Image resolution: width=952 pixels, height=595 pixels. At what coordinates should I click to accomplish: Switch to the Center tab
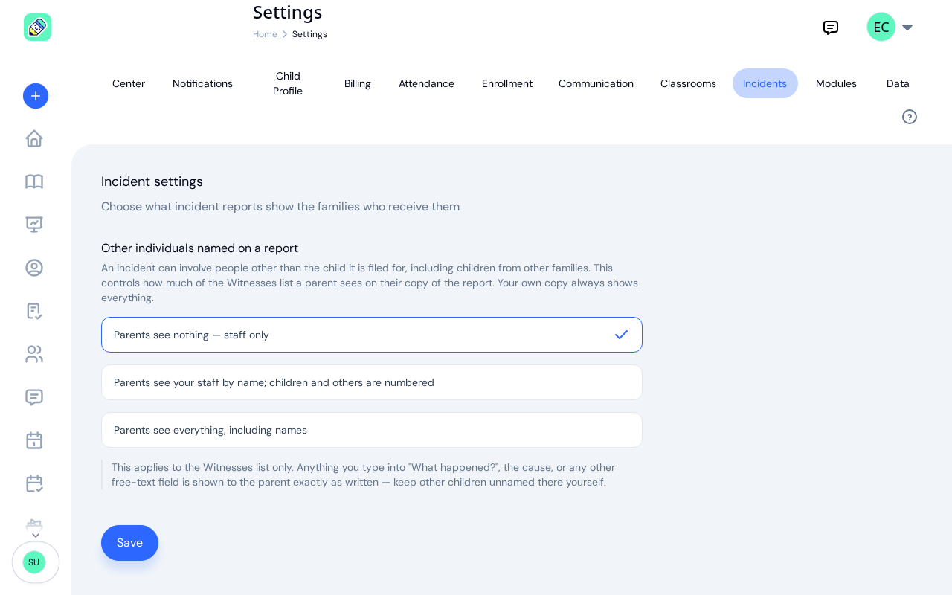point(129,83)
